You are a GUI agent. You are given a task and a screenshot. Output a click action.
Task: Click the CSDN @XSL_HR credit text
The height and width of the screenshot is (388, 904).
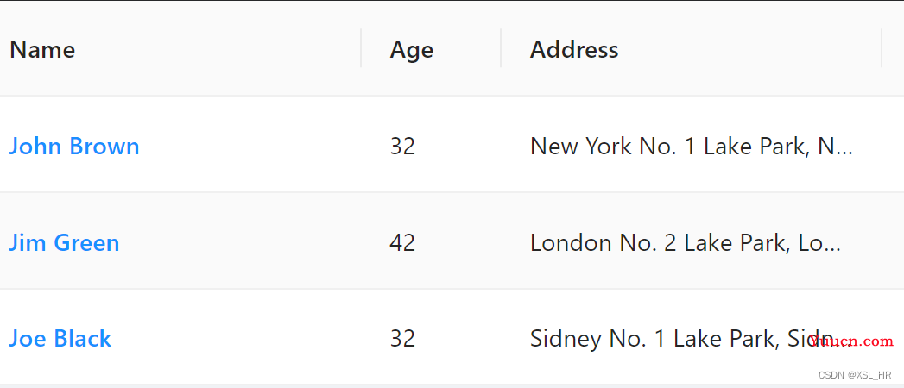[x=855, y=375]
